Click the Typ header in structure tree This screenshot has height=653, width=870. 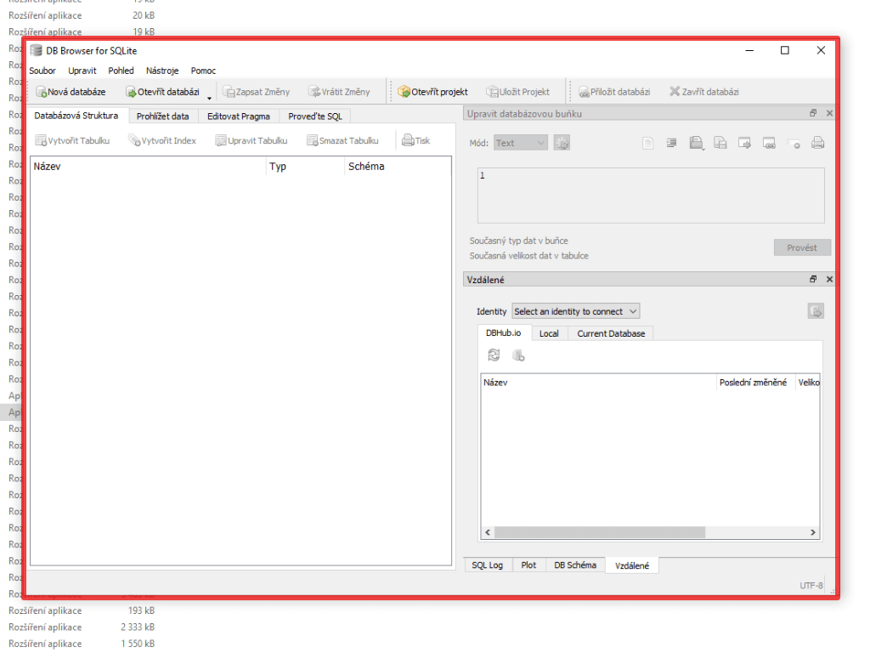point(305,167)
